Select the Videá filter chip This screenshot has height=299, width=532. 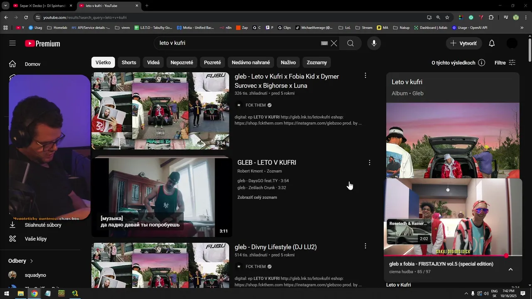point(153,62)
